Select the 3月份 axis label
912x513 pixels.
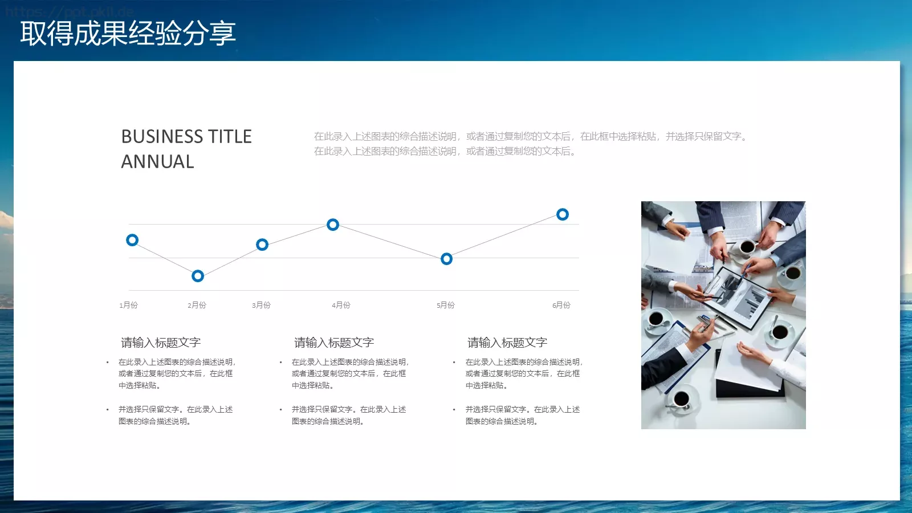point(261,305)
